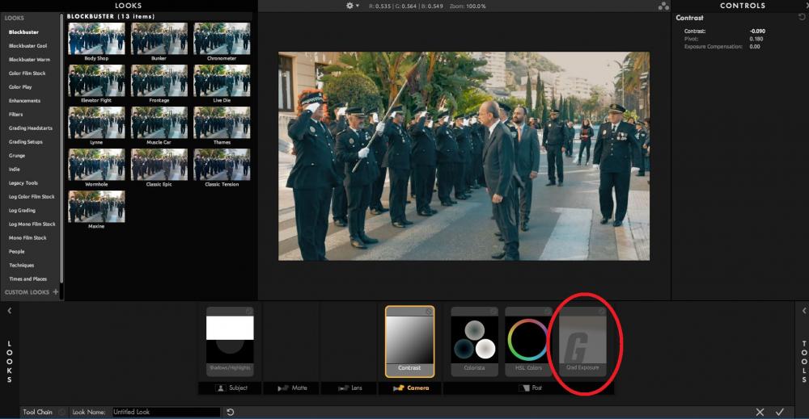Disable the Contrast tool via its corner toggle
Image resolution: width=809 pixels, height=419 pixels.
click(x=428, y=312)
